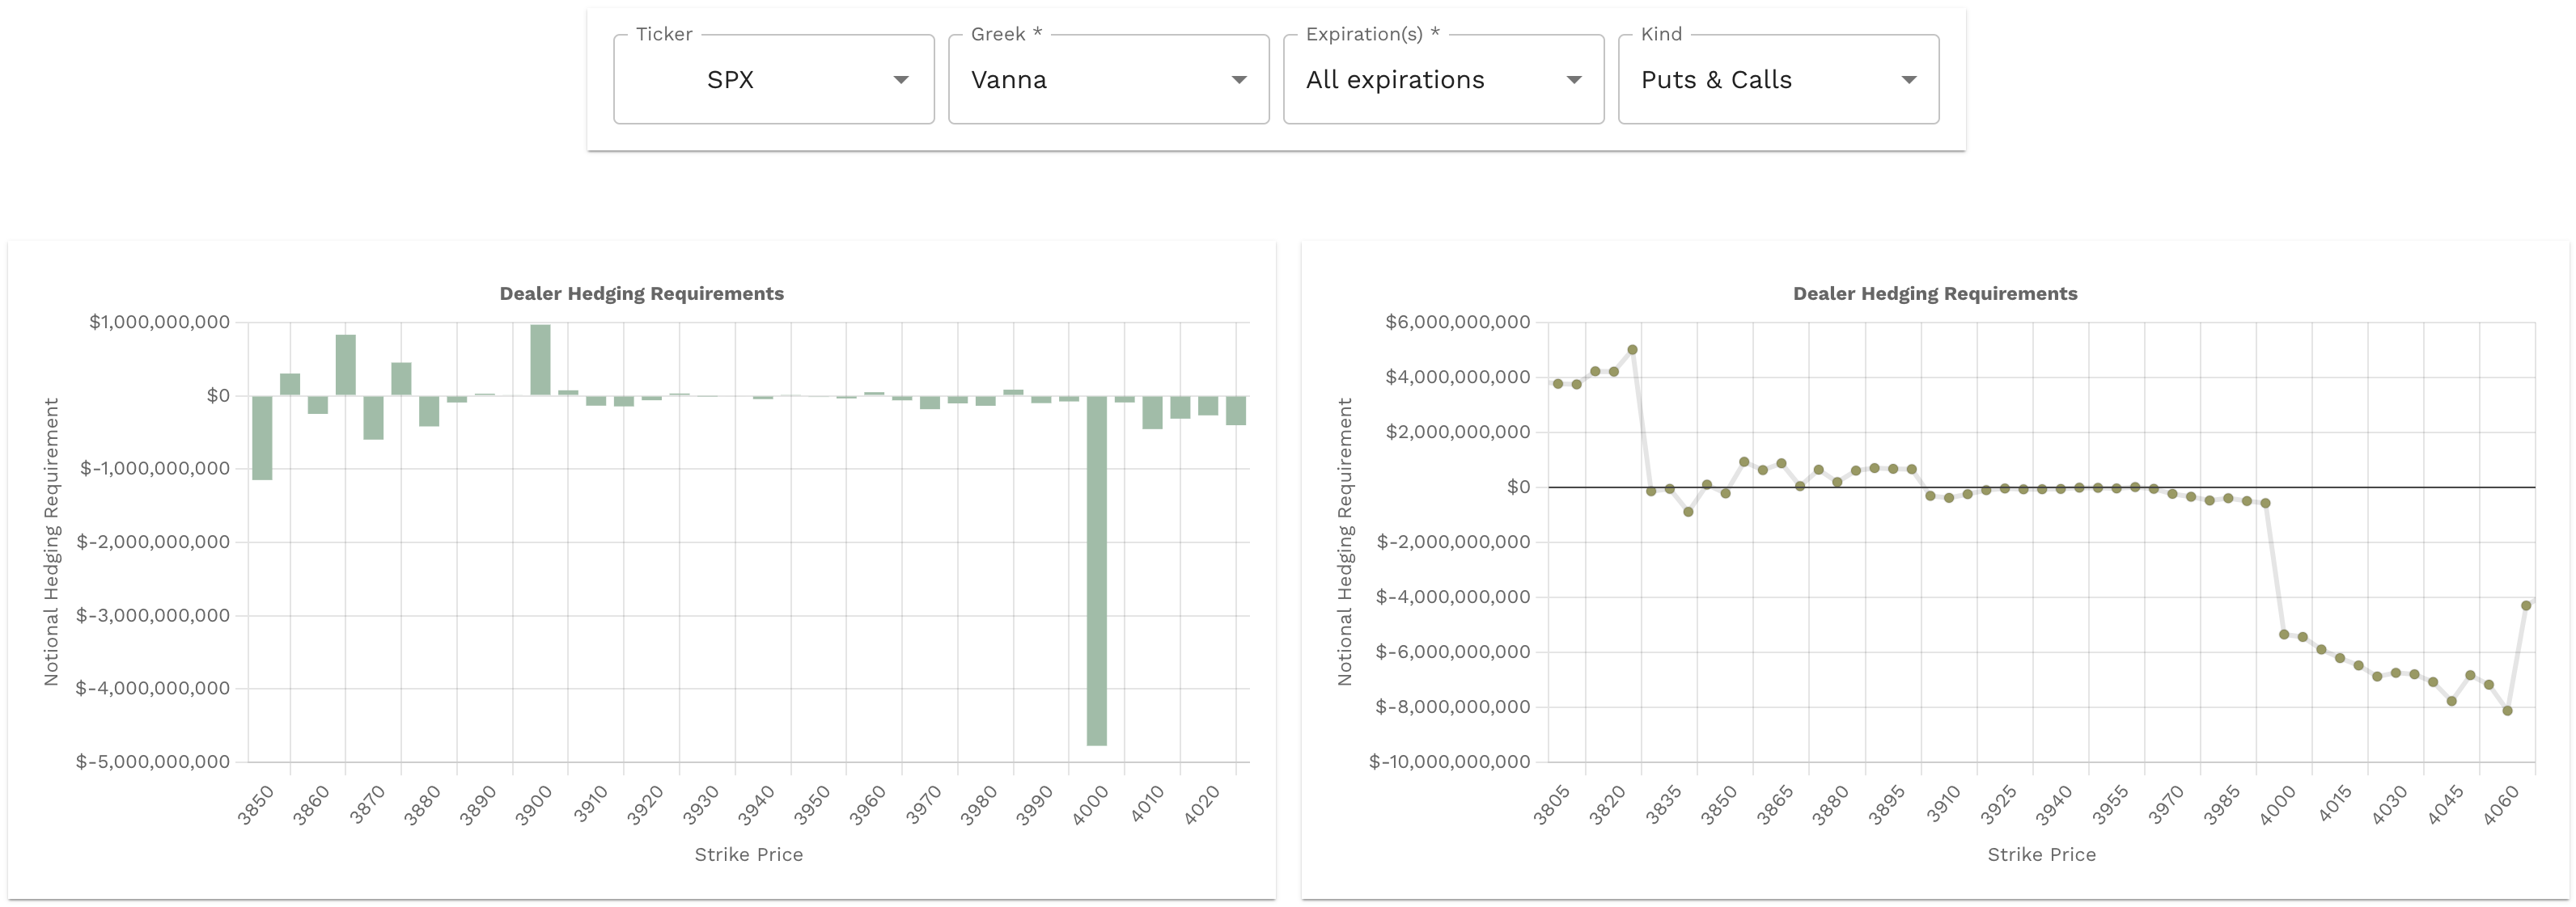Image resolution: width=2576 pixels, height=907 pixels.
Task: Click the first data point at strike 3805
Action: [1558, 384]
